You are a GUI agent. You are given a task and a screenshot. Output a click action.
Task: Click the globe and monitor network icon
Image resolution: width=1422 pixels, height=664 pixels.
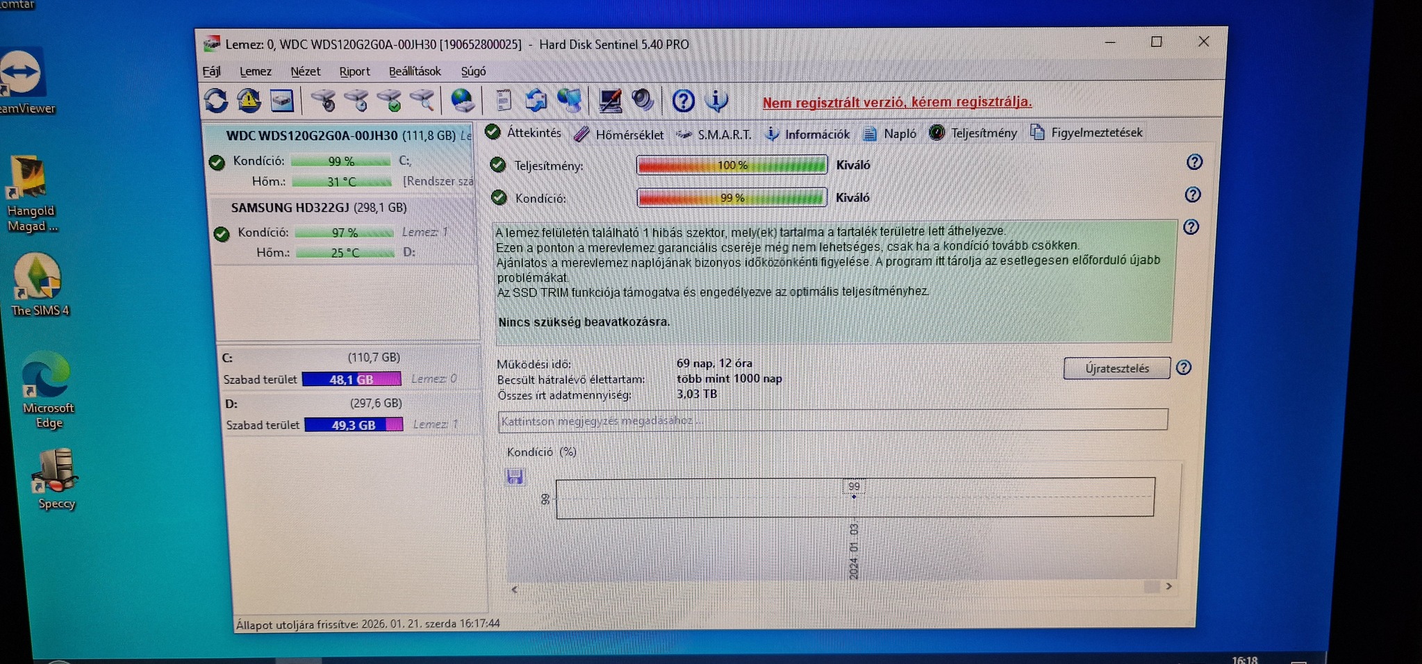[570, 101]
